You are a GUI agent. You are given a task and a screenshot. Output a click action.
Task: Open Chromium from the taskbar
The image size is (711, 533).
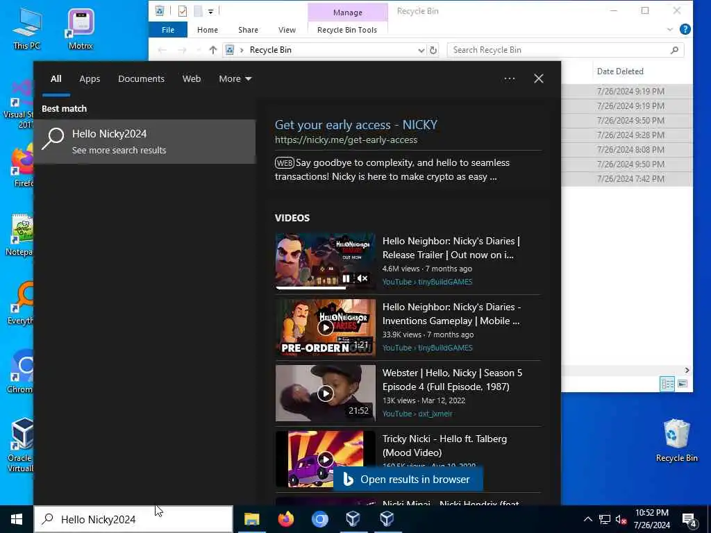coord(319,519)
